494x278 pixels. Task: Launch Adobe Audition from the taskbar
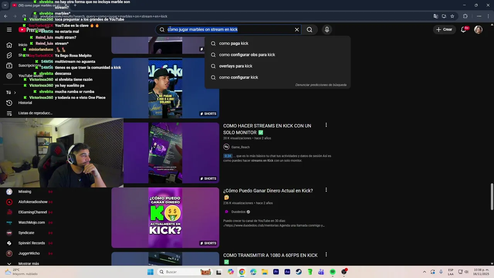tap(287, 272)
